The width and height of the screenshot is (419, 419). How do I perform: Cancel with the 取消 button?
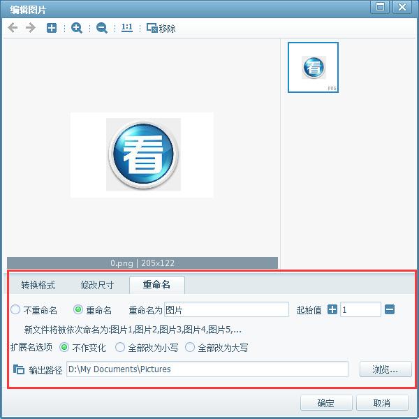pyautogui.click(x=382, y=403)
